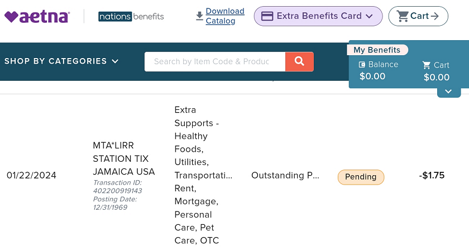Select the MTA*LIRR Station Tix transaction

coord(124,158)
